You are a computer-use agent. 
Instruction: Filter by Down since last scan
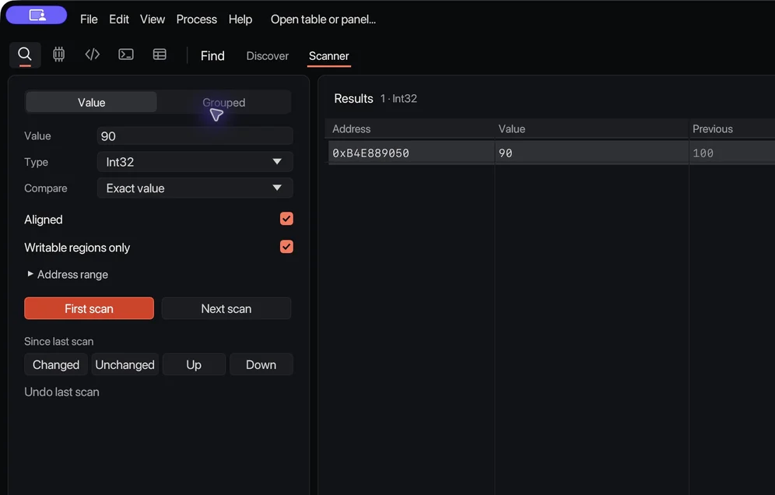(x=261, y=364)
